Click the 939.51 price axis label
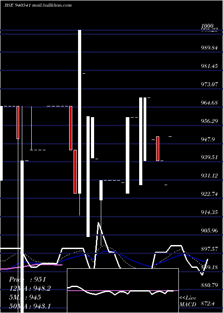The image size is (223, 313). point(209,157)
